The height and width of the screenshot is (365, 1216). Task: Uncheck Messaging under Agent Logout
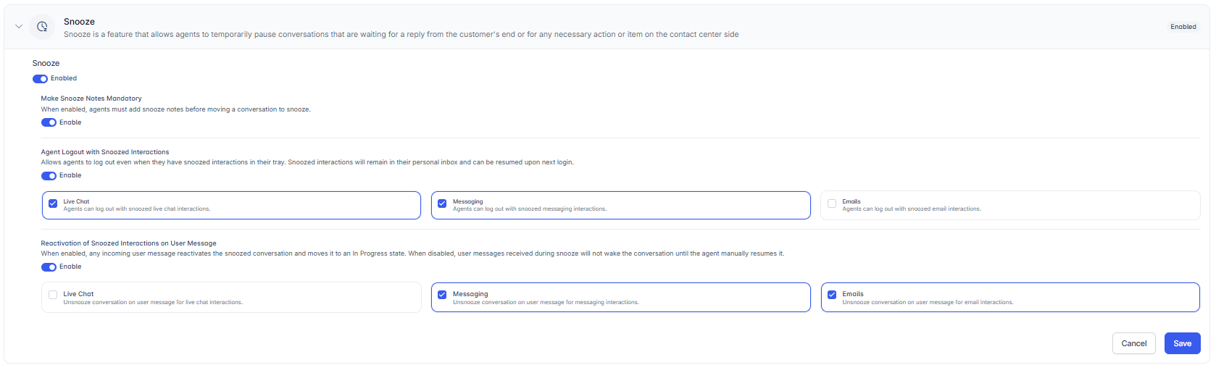(x=442, y=204)
